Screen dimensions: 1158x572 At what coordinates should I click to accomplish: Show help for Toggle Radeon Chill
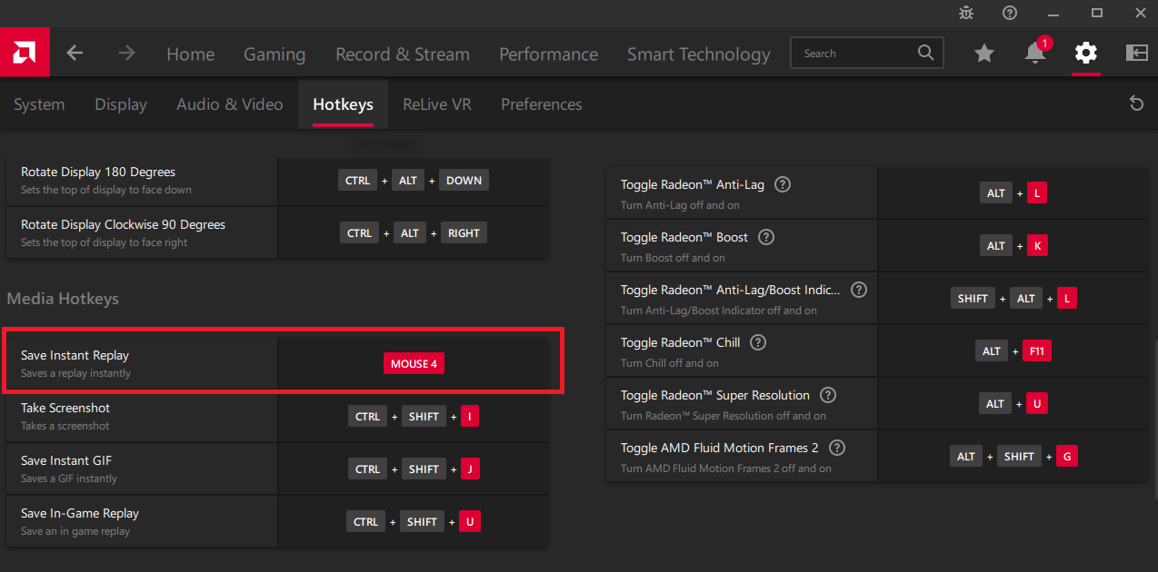tap(758, 342)
